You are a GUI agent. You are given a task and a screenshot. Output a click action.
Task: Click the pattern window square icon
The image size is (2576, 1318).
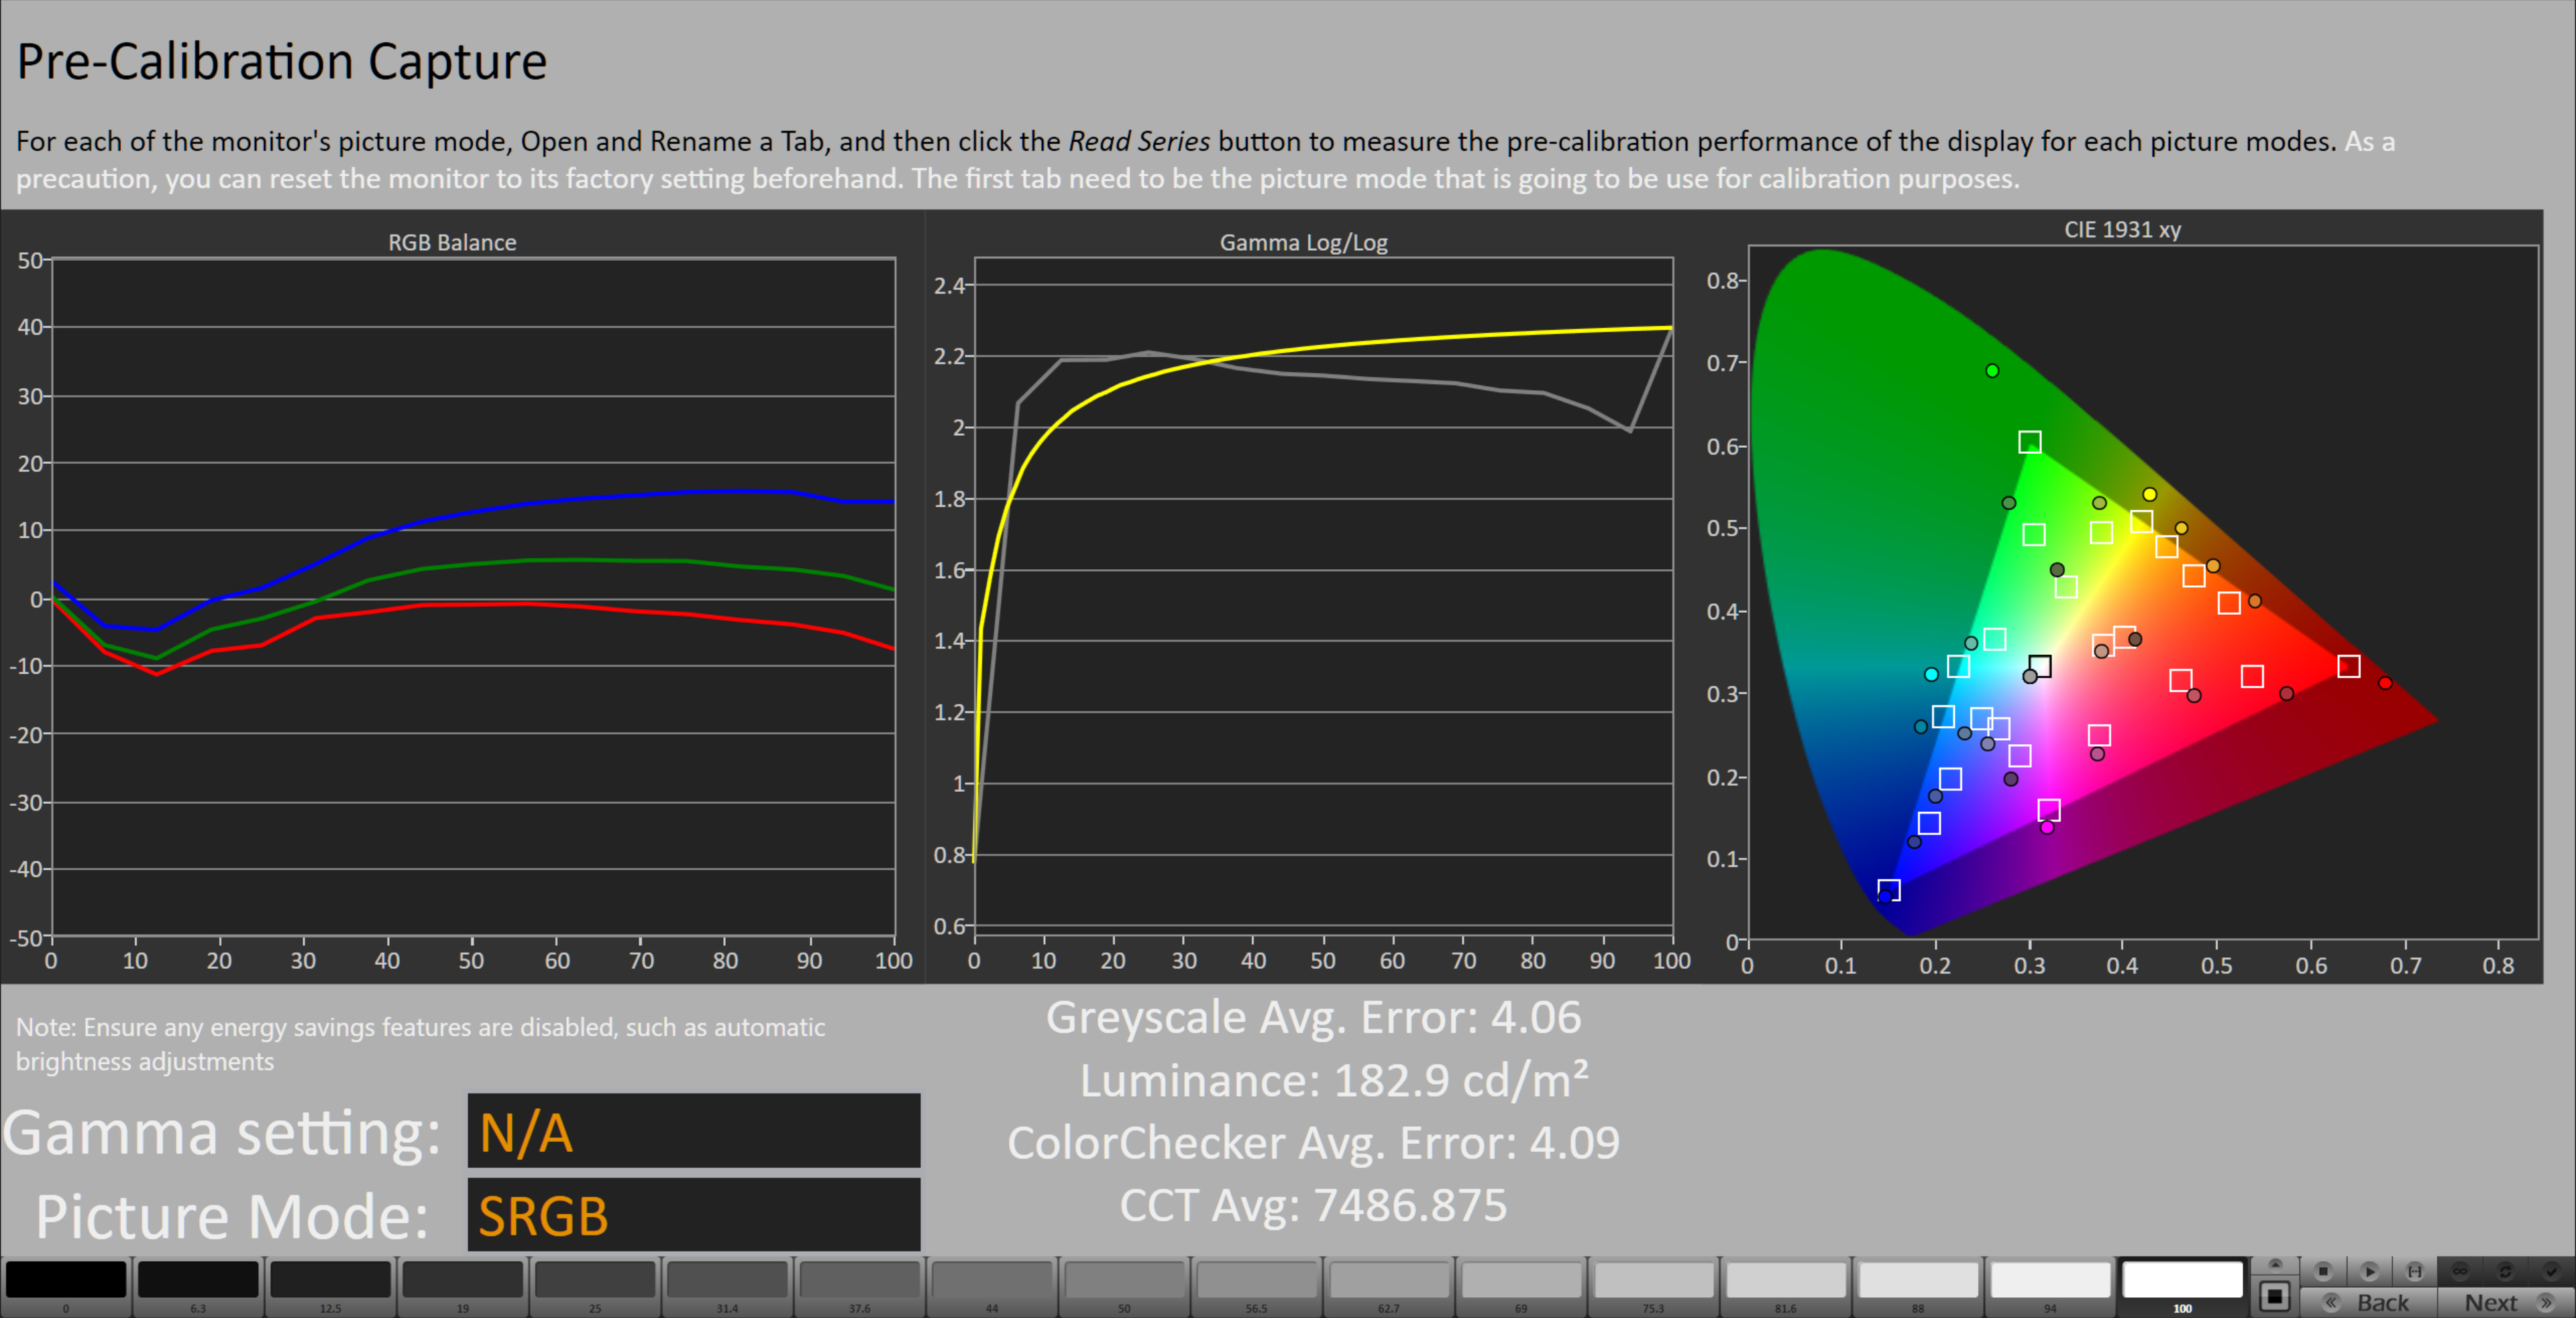tap(2275, 1297)
